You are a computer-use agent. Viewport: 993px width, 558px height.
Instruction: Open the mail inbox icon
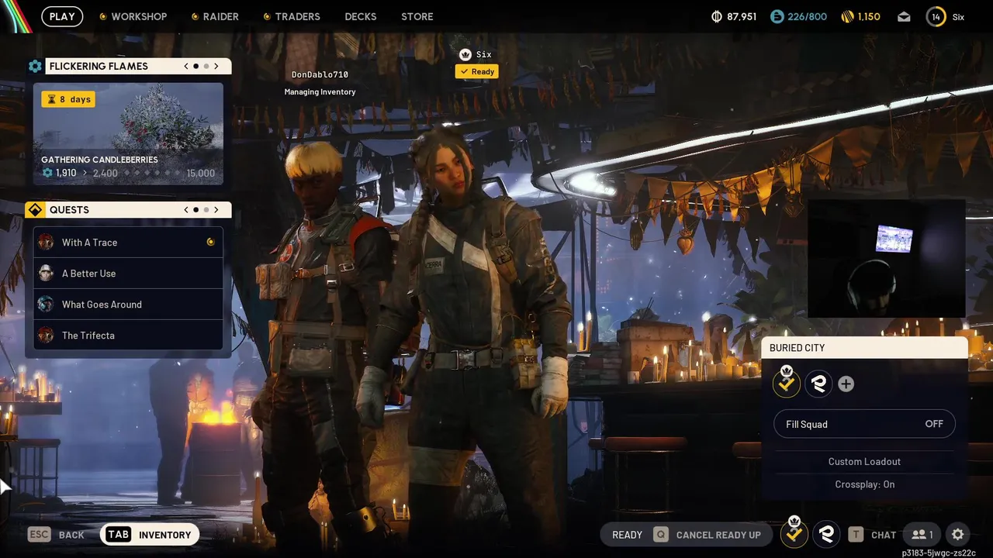(x=904, y=16)
